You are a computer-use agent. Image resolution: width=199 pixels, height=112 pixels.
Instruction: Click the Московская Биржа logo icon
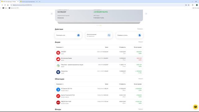pyautogui.click(x=58, y=59)
